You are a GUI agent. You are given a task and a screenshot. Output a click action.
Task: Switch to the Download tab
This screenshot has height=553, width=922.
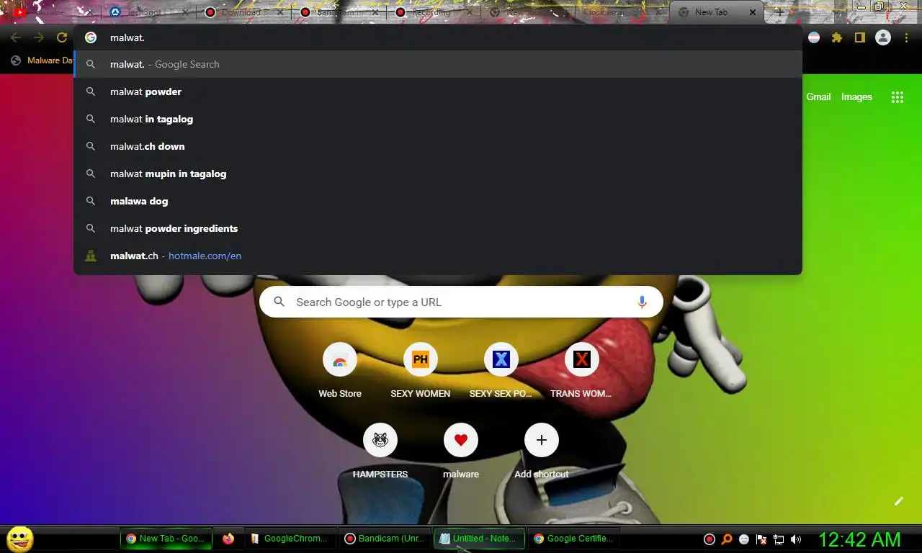click(243, 12)
